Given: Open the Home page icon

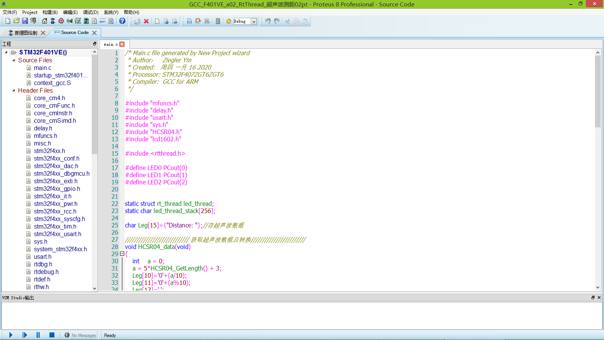Looking at the screenshot, I should pos(45,21).
